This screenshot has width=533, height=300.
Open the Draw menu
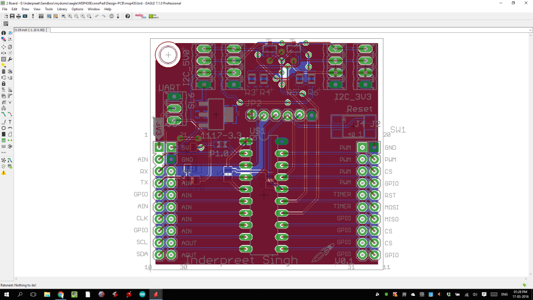coord(25,8)
